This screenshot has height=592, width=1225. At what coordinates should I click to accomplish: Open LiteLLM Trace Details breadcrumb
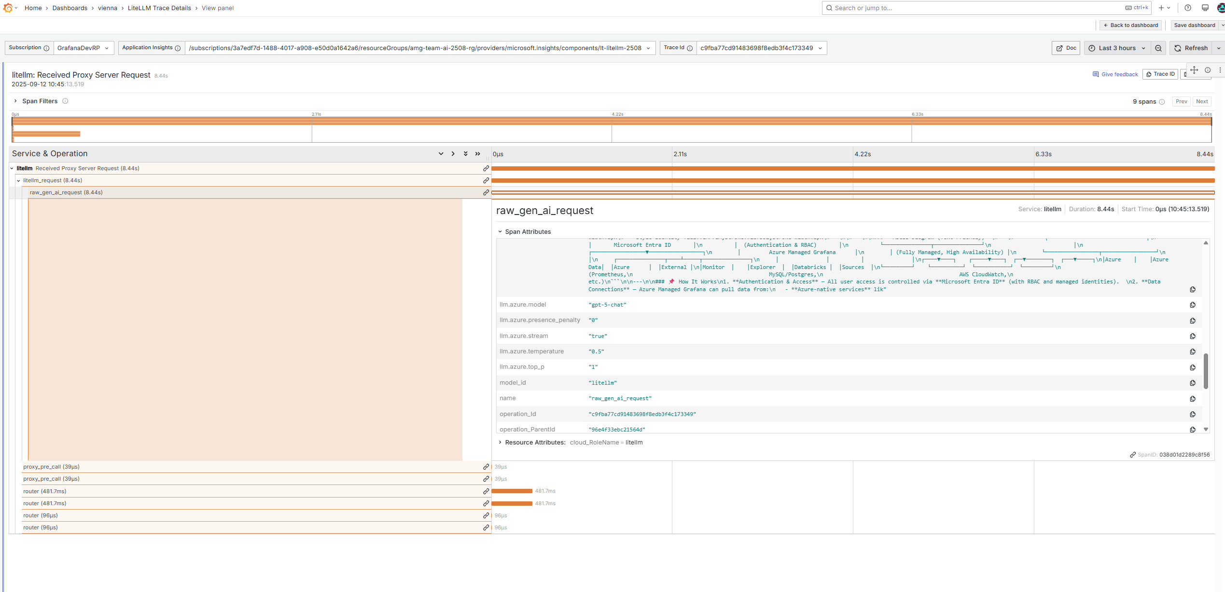click(x=159, y=8)
